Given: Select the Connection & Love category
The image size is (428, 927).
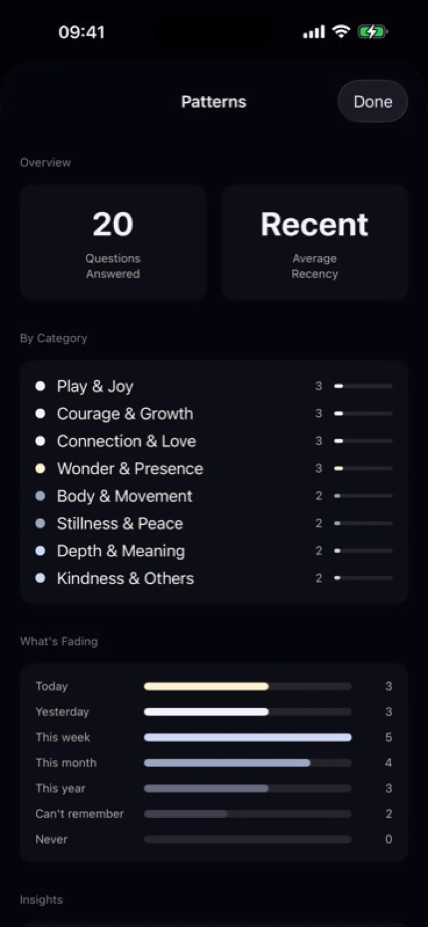Looking at the screenshot, I should pos(126,441).
